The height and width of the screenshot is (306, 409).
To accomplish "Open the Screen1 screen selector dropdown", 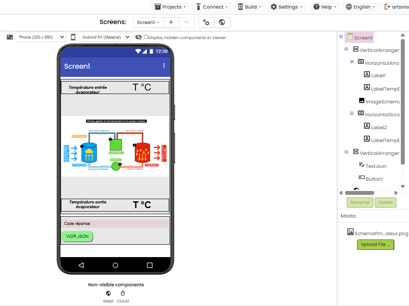I will tap(148, 22).
